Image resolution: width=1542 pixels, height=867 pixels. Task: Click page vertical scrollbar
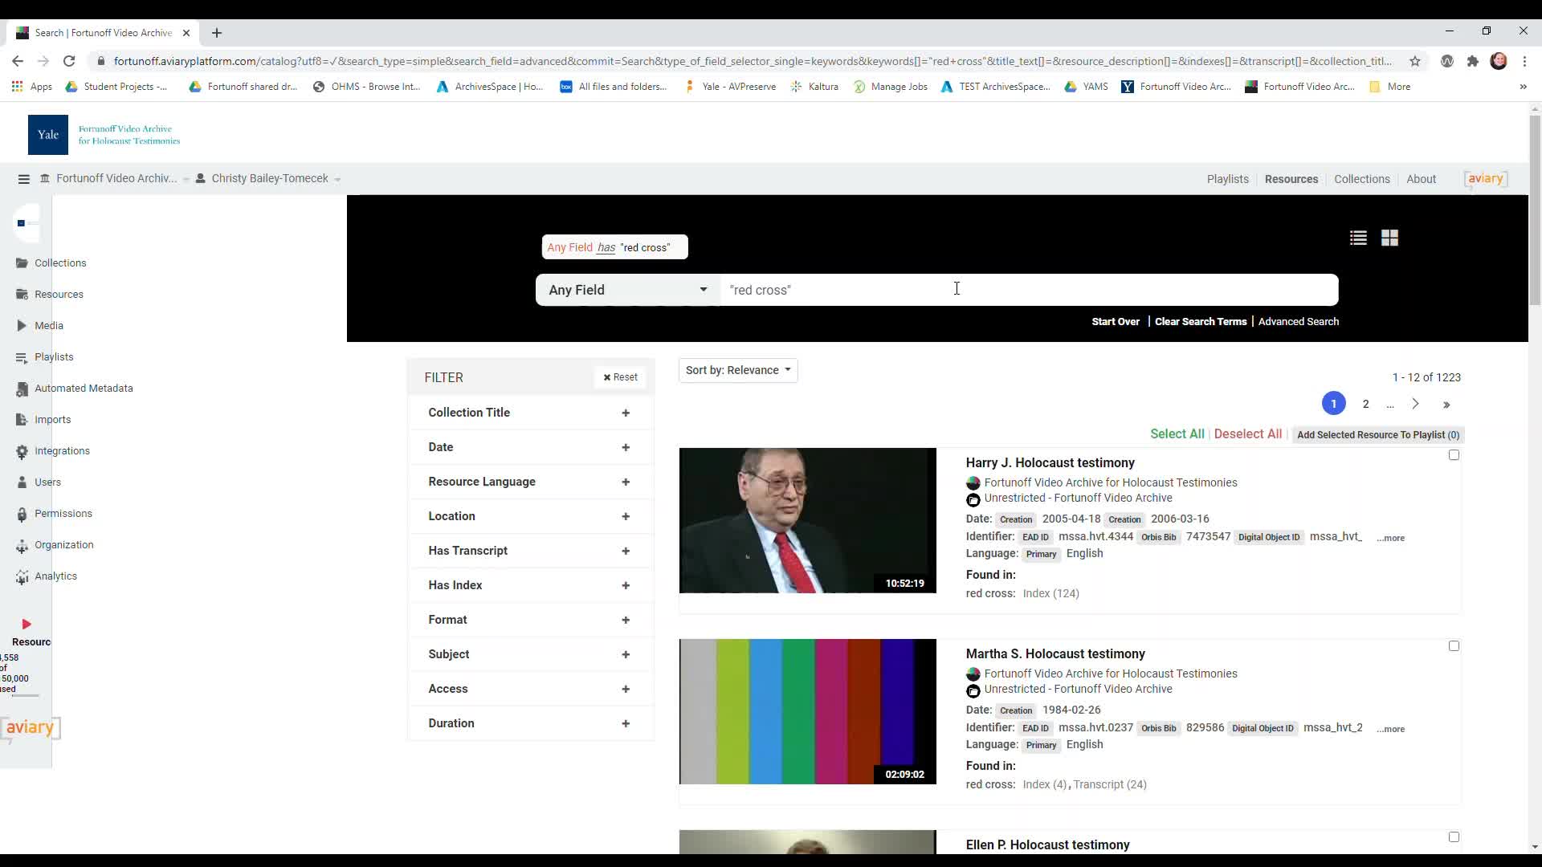1535,210
